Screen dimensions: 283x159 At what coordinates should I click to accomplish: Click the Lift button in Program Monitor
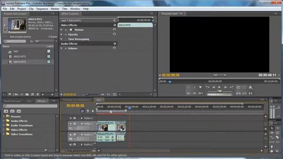(x=238, y=93)
